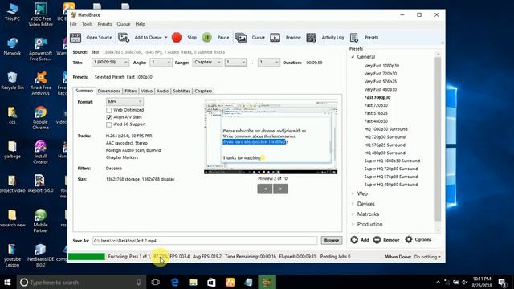The width and height of the screenshot is (514, 289).
Task: Switch to the Filters tab
Action: 130,91
